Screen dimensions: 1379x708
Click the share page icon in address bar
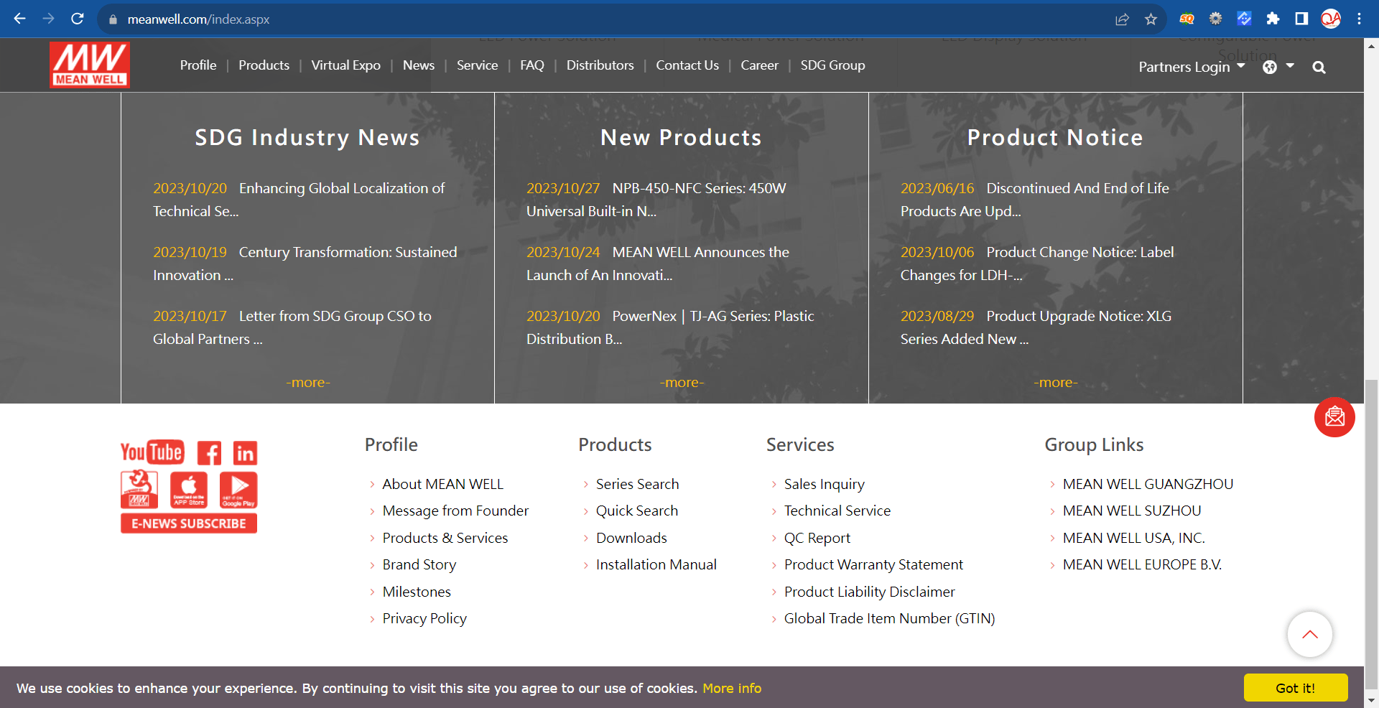1122,19
